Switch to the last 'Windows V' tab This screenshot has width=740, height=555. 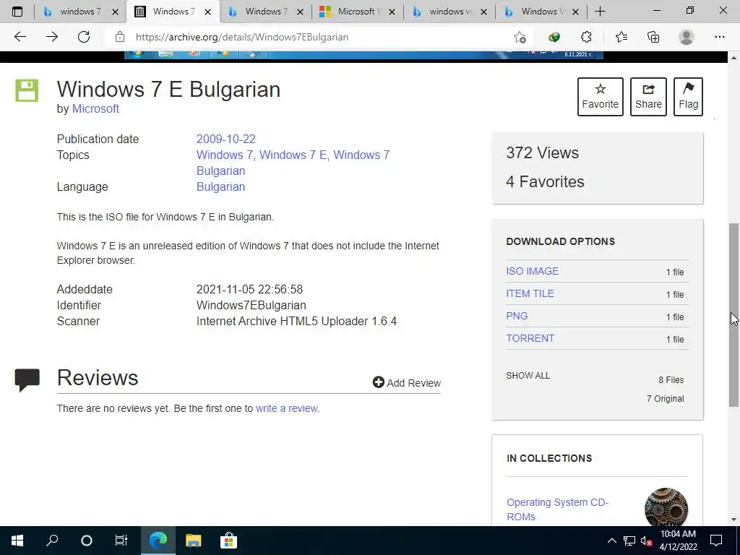pos(542,12)
